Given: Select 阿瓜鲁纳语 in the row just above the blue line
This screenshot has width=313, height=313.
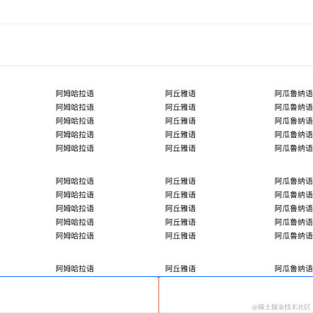Looking at the screenshot, I should tap(293, 268).
